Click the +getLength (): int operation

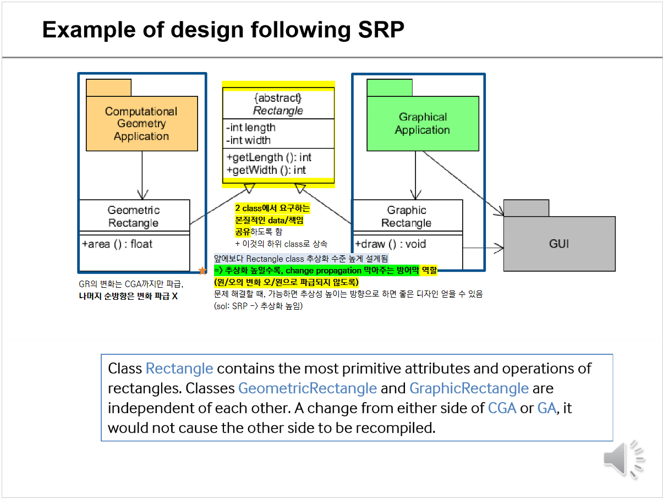(269, 158)
